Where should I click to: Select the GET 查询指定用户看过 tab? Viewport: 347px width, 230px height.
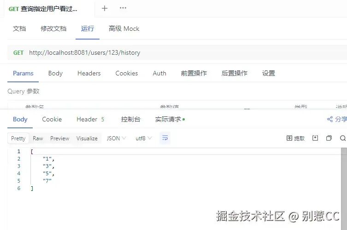[x=43, y=9]
